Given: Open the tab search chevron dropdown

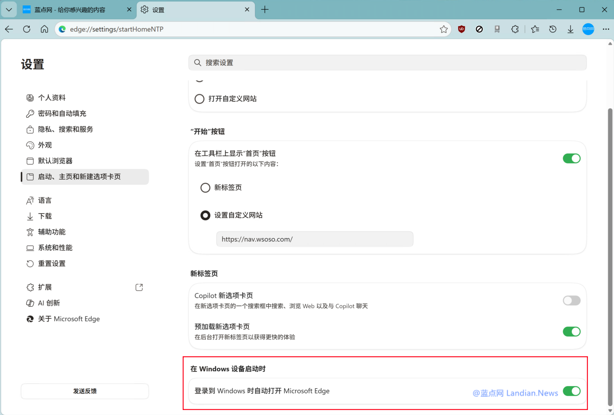Looking at the screenshot, I should (x=9, y=10).
